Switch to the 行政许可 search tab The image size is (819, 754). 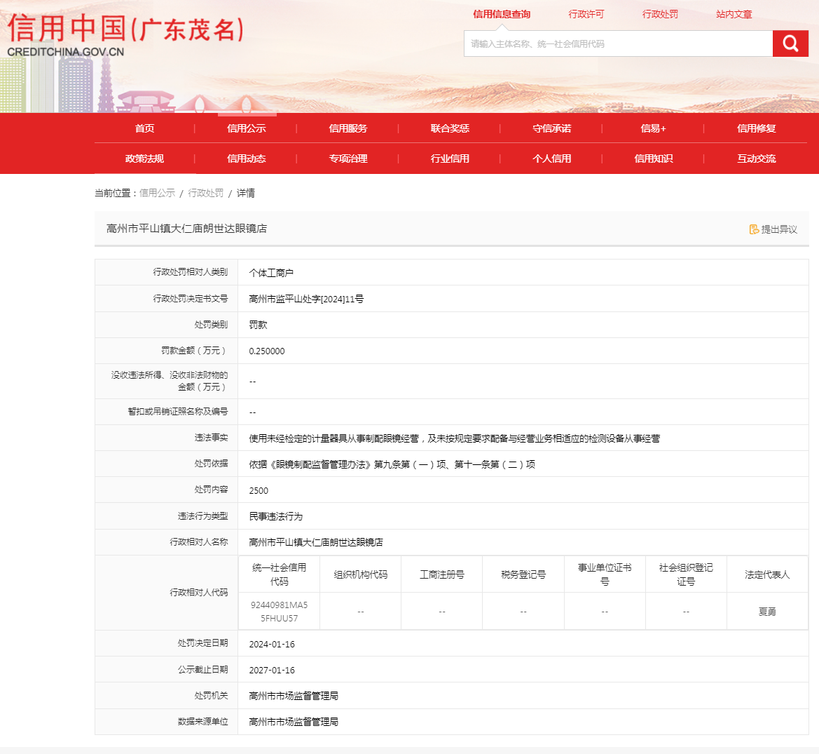(x=586, y=14)
